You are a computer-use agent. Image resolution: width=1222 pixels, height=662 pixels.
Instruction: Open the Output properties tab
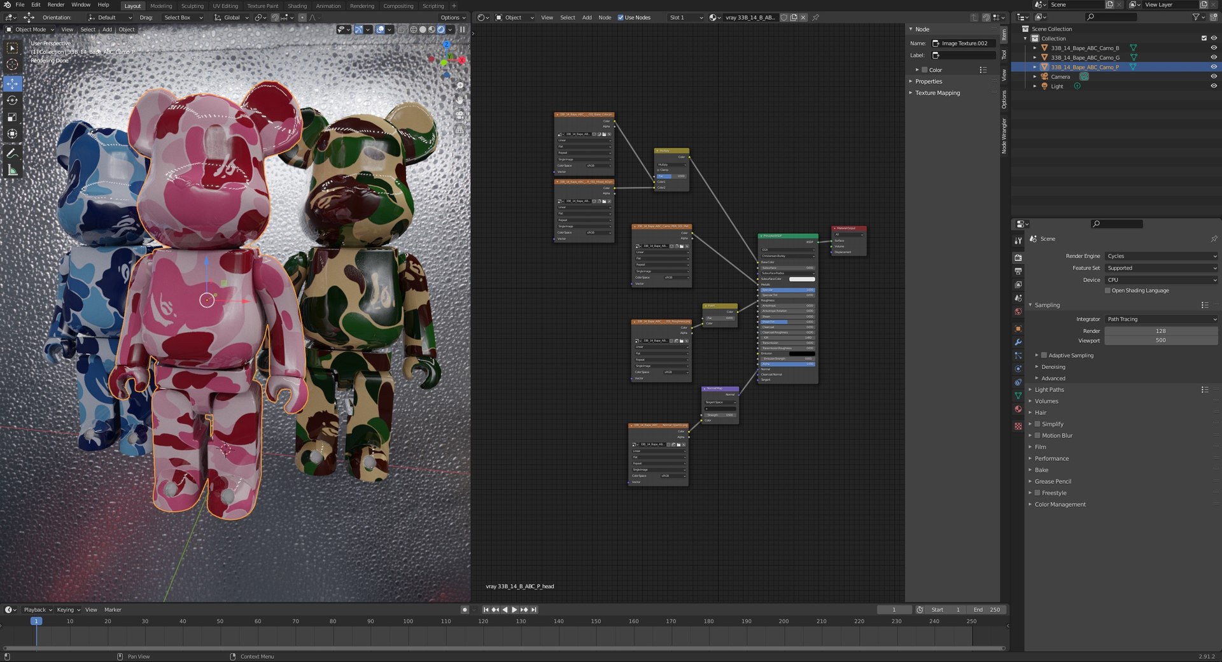coord(1018,271)
